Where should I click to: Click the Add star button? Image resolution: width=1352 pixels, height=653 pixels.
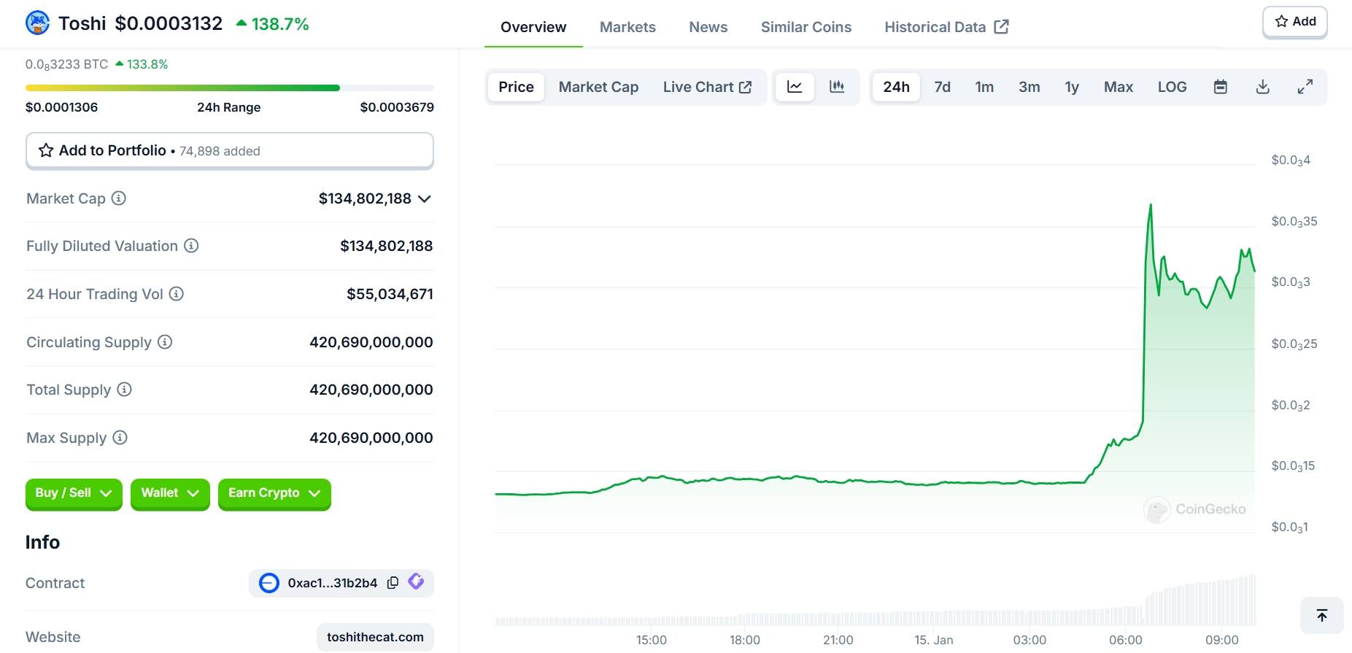click(1295, 22)
